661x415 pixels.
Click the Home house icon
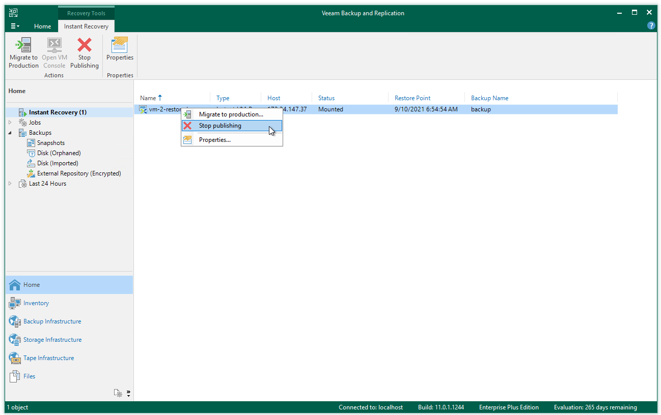(15, 285)
